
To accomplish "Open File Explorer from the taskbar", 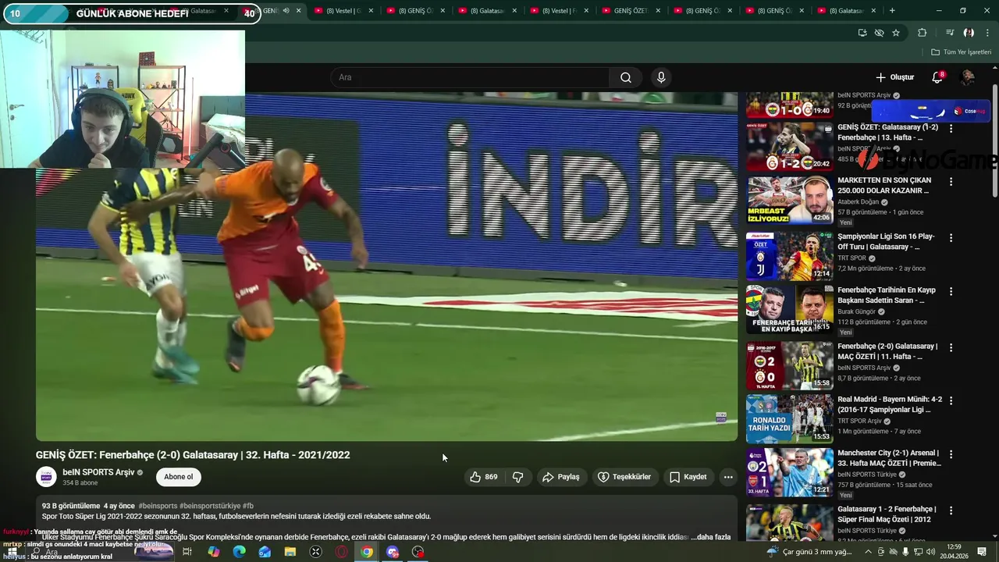I will (290, 552).
